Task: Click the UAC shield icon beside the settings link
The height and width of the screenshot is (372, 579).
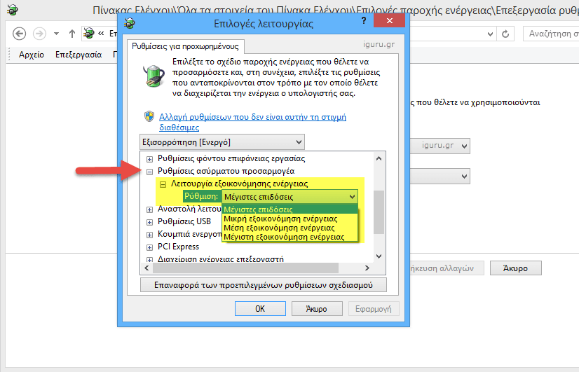Action: 149,117
